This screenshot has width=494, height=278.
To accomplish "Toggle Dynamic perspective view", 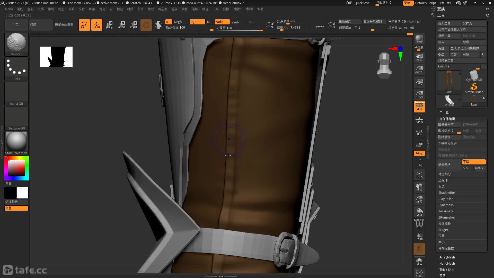I will coord(419,107).
